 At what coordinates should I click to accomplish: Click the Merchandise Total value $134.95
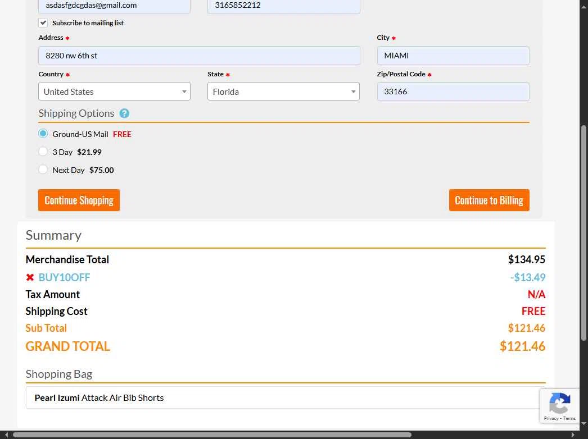pos(527,259)
